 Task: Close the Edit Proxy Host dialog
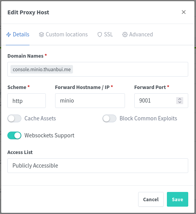[x=184, y=12]
